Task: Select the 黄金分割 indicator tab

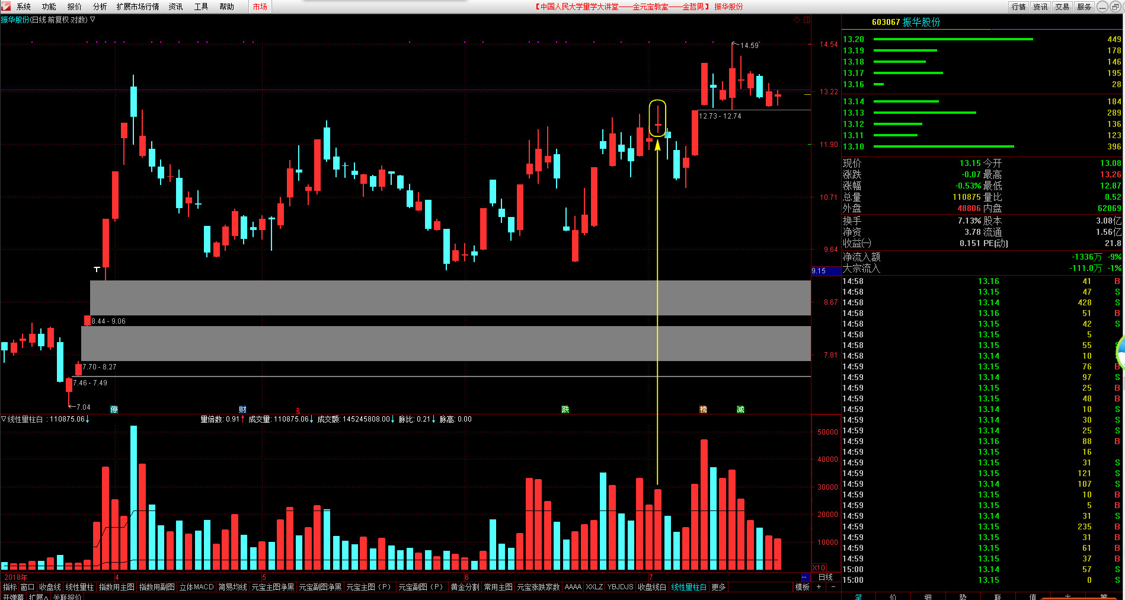Action: tap(465, 587)
